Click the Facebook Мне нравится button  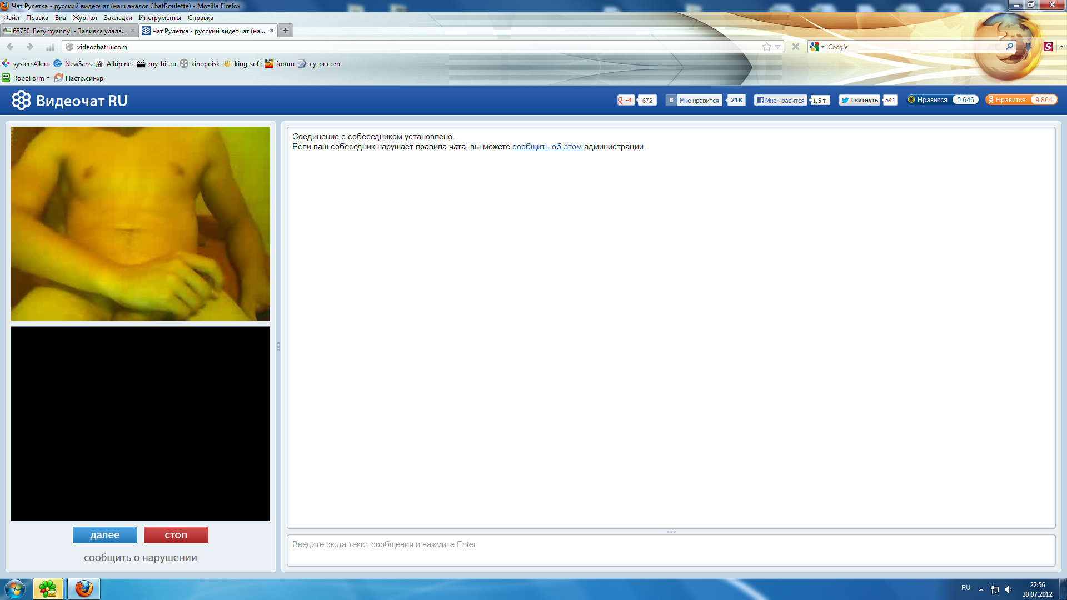coord(780,100)
